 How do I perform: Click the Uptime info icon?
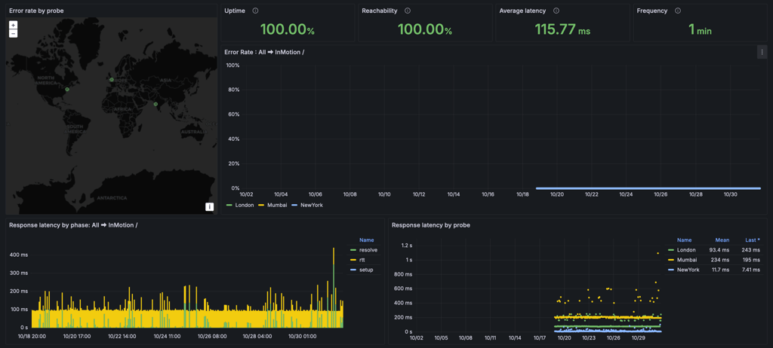[x=255, y=11]
